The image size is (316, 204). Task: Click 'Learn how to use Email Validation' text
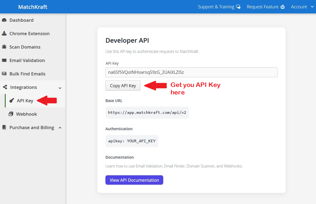174,166
